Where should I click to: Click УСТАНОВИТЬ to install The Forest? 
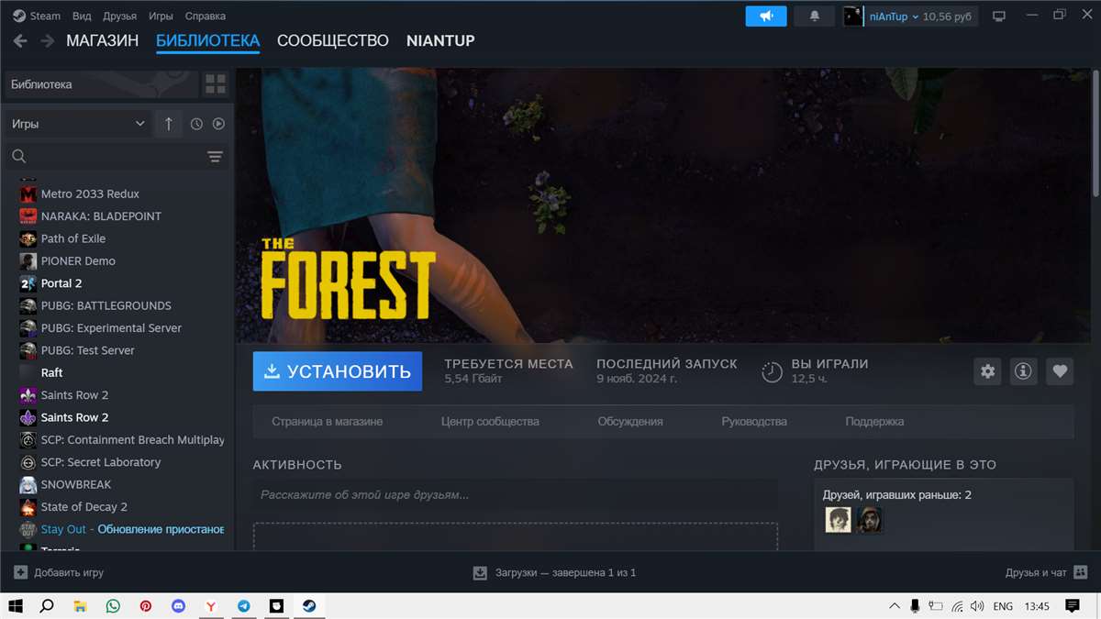[x=337, y=370]
